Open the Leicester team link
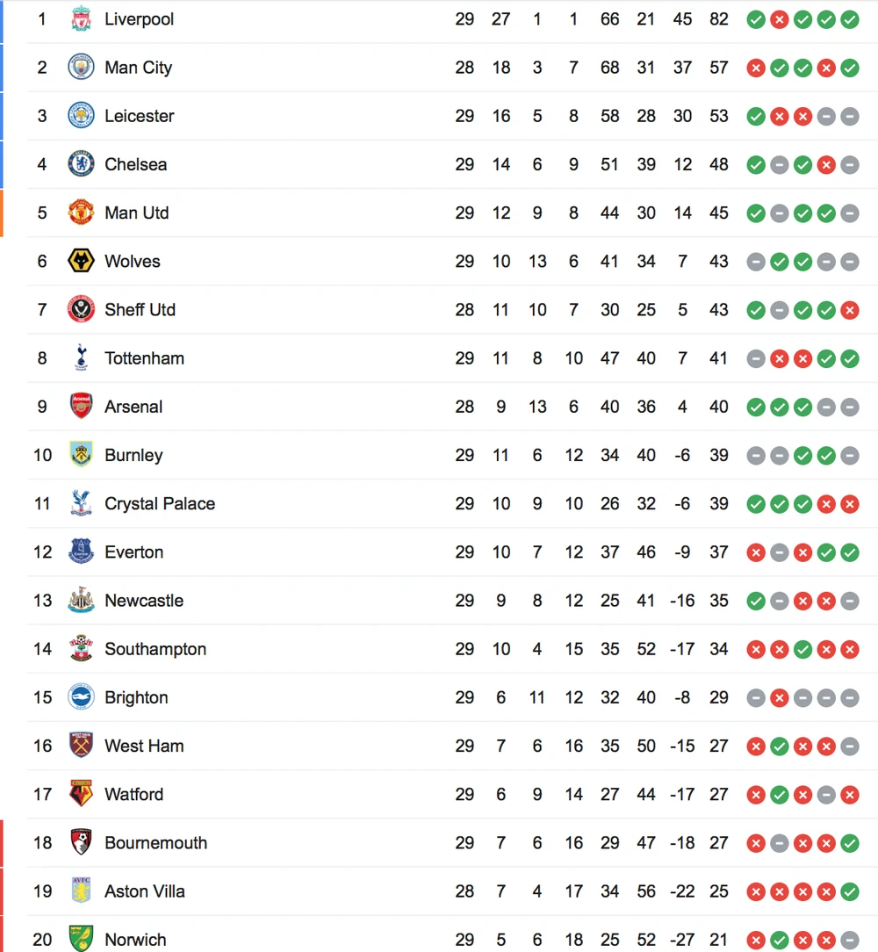The image size is (878, 952). pos(139,116)
